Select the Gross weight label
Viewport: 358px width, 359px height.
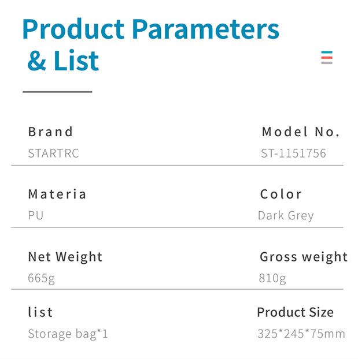click(304, 257)
